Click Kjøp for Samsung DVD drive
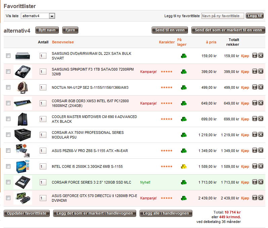268x228 pixels. point(245,56)
